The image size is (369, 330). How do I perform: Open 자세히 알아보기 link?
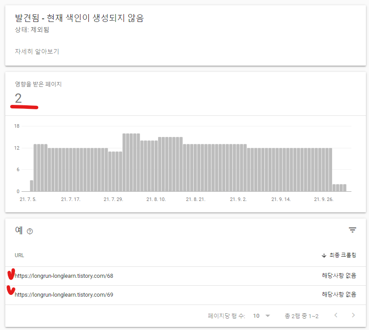click(37, 51)
